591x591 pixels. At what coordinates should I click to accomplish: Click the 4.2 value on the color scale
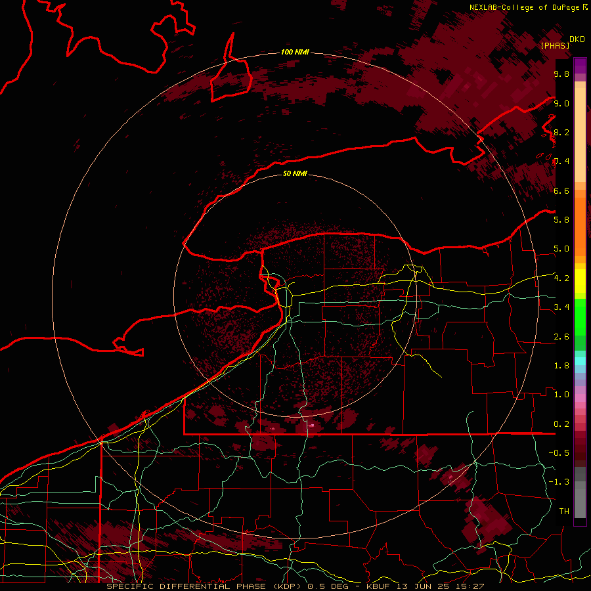click(561, 278)
